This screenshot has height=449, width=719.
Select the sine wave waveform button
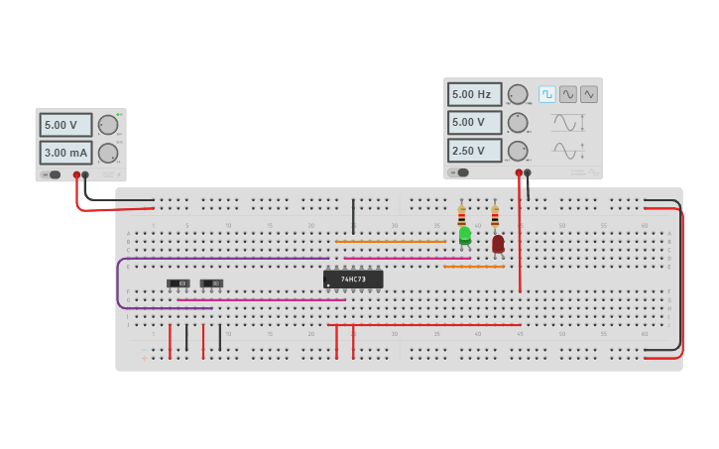point(568,94)
